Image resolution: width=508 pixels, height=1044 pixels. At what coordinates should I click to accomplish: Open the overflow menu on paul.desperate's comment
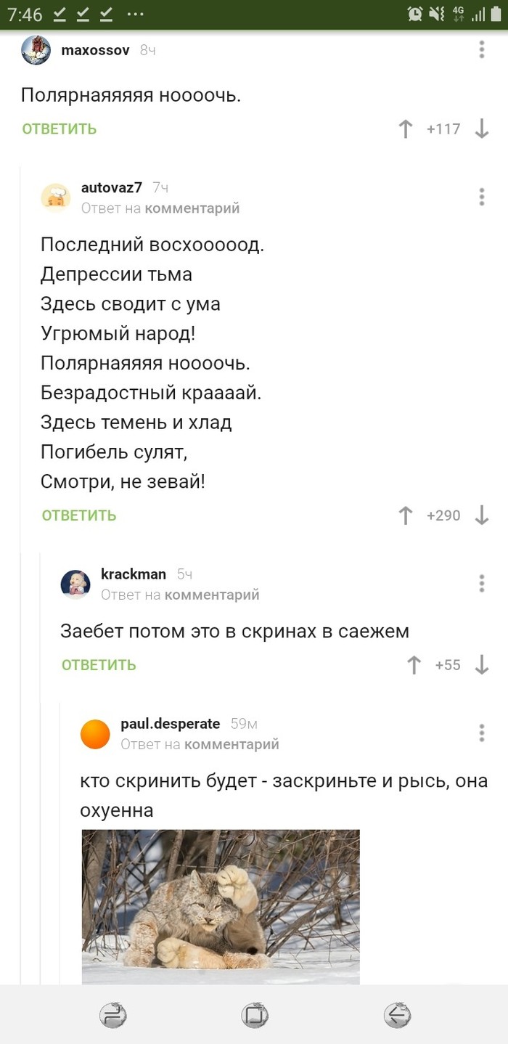coord(480,733)
